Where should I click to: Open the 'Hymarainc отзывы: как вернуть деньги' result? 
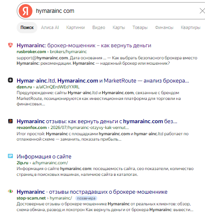point(97,122)
